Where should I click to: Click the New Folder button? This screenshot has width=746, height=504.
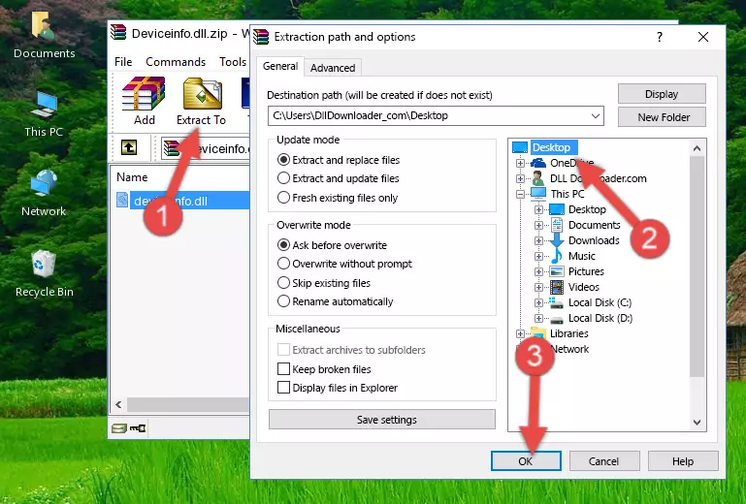[662, 117]
